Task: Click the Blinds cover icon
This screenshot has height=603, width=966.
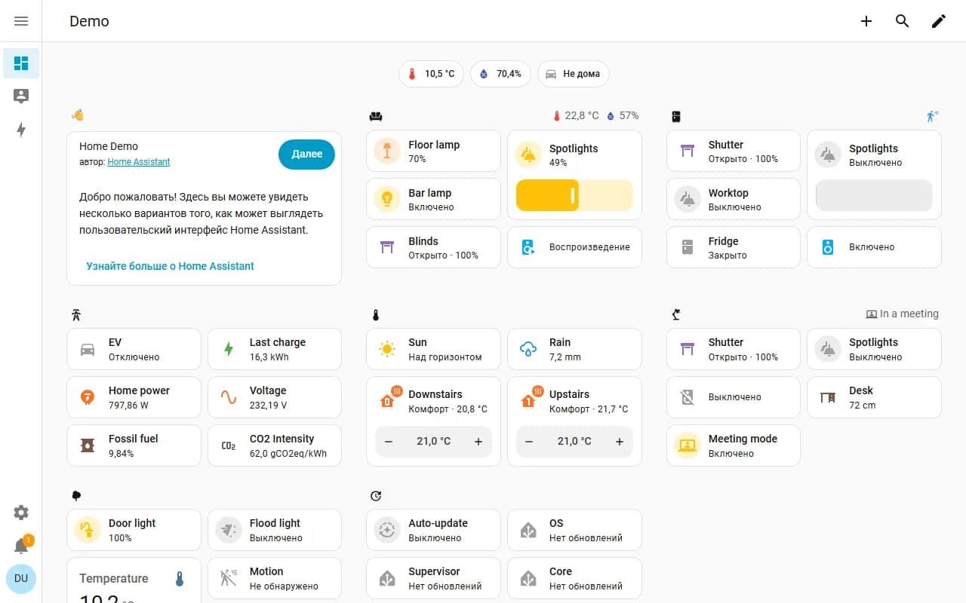Action: 387,247
